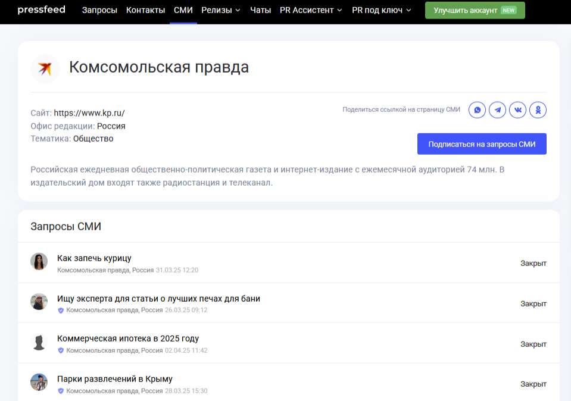Screen dimensions: 571x401
Task: Click the Поделиться ссылкой на страницу СМИ label
Action: 401,109
